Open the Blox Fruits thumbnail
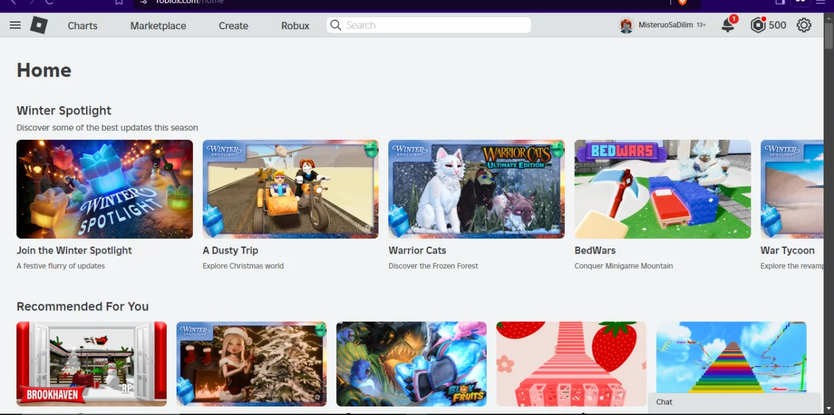This screenshot has width=834, height=415. tap(411, 364)
